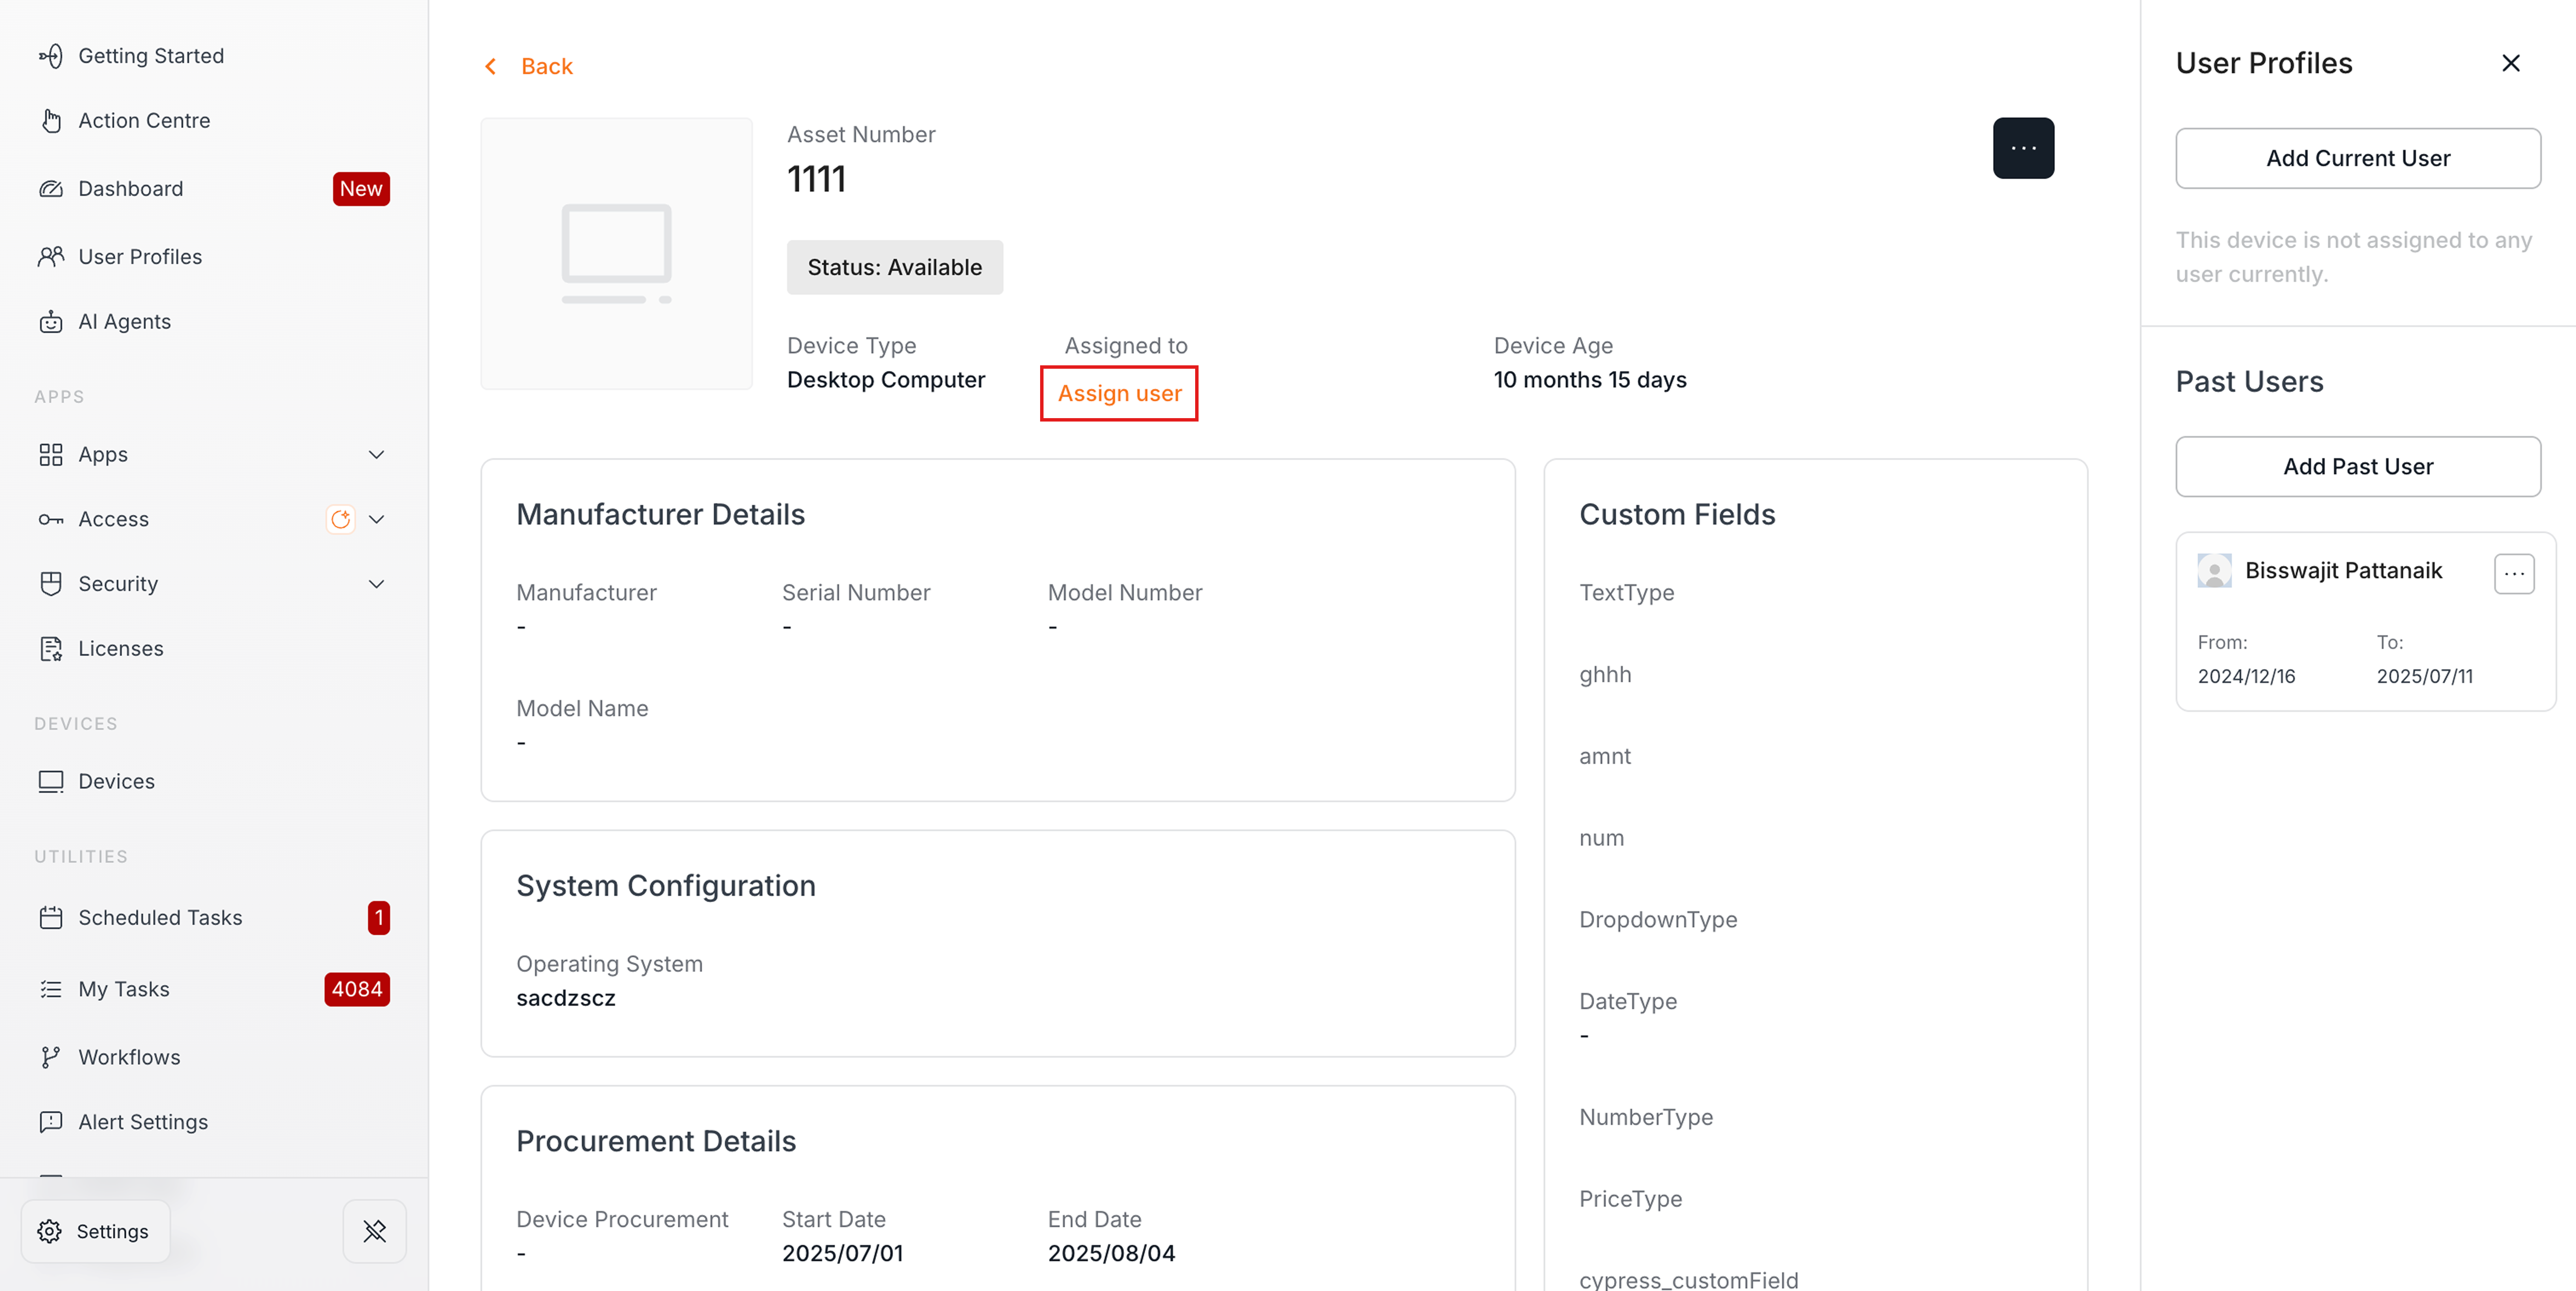Click the Manufacturer Details heading
Image resolution: width=2576 pixels, height=1291 pixels.
(660, 515)
